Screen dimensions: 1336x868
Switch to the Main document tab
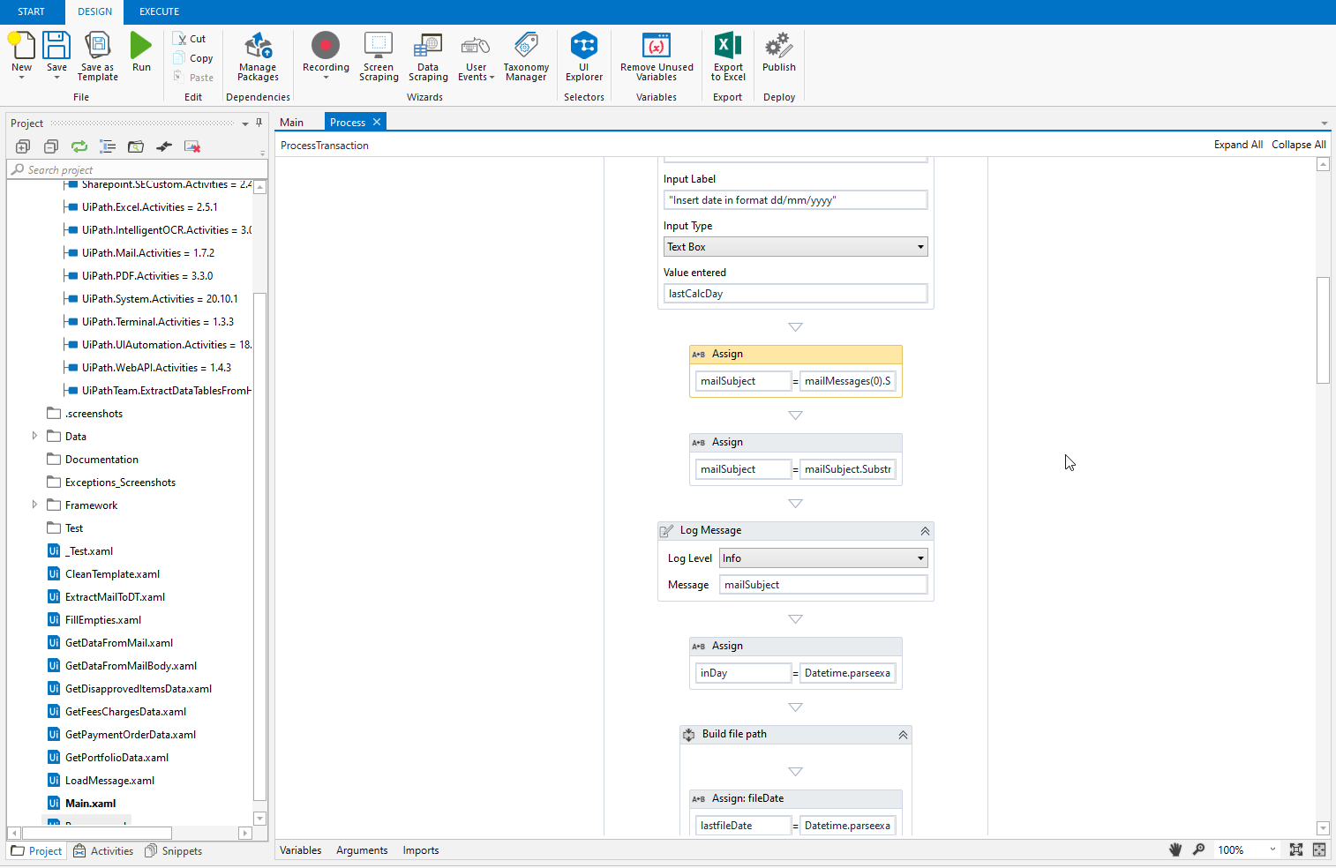tap(292, 123)
